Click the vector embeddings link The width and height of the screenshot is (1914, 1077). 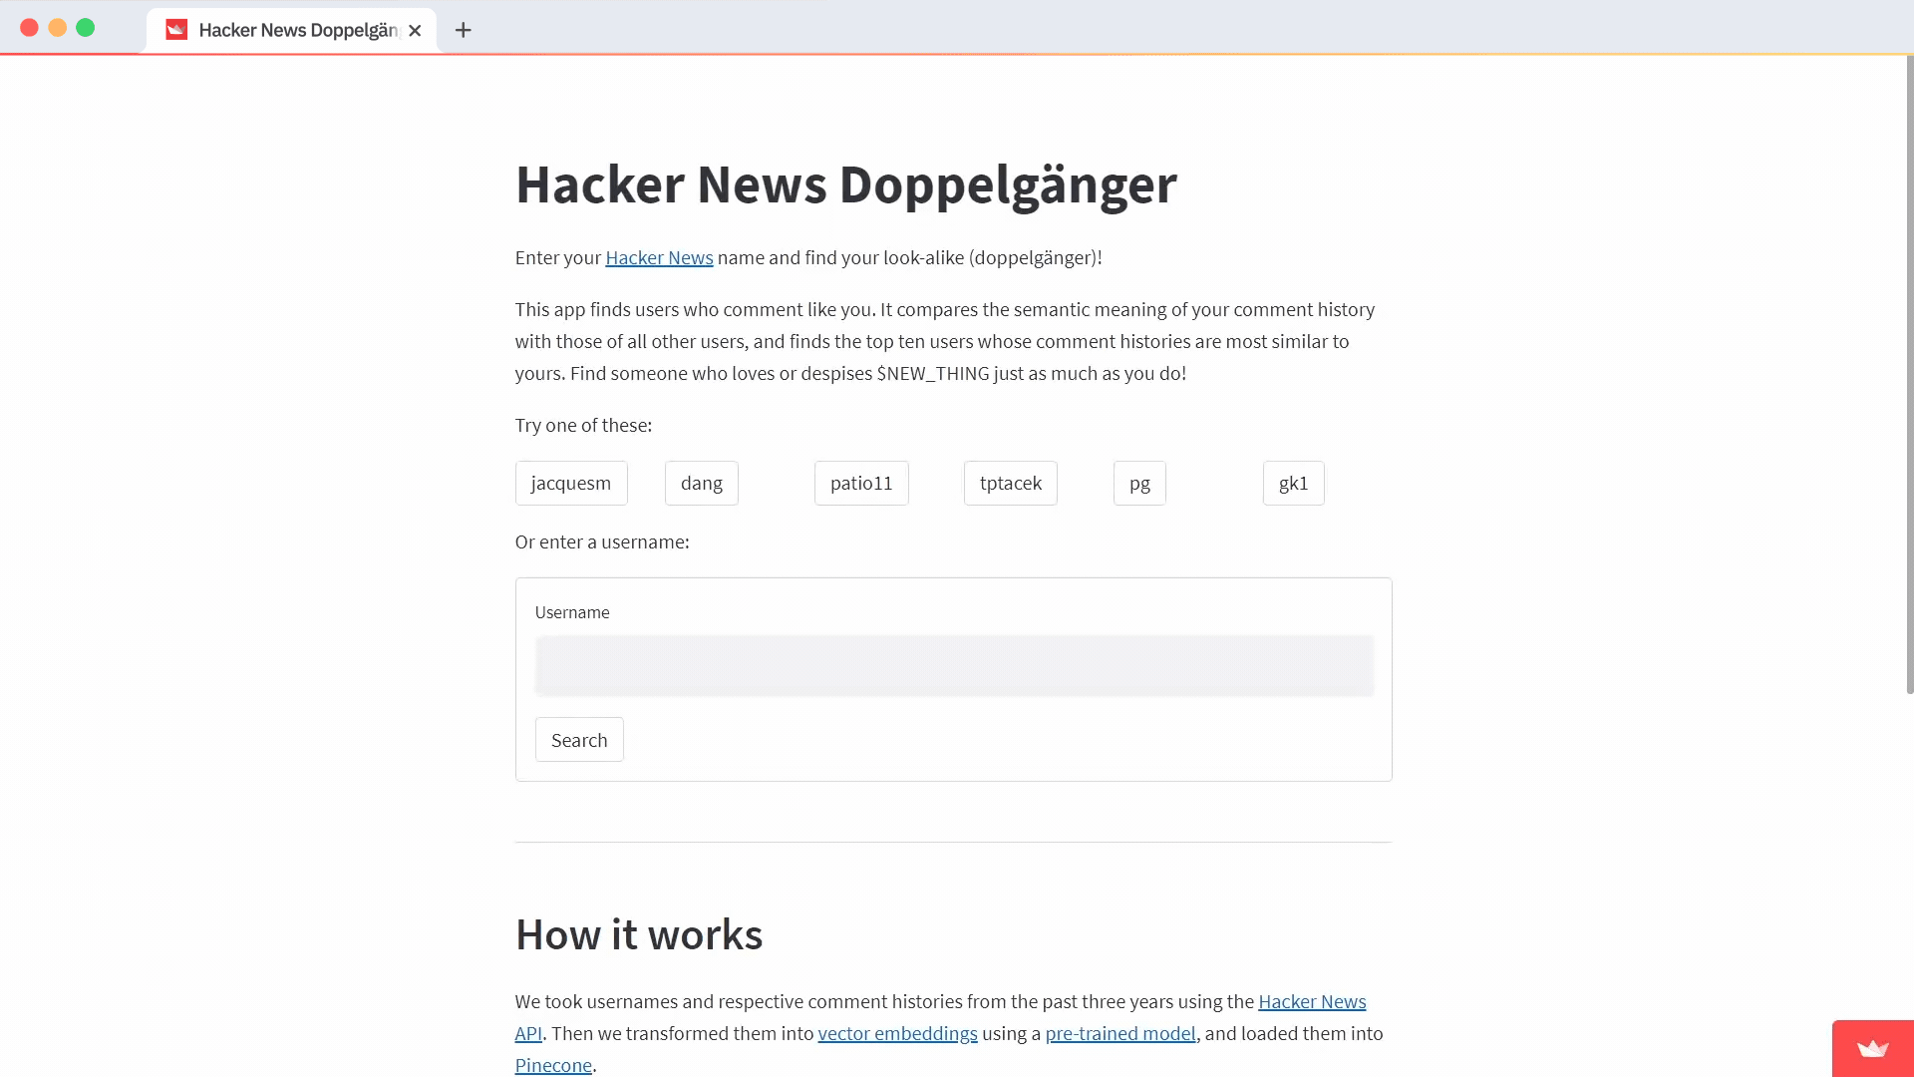[898, 1033]
